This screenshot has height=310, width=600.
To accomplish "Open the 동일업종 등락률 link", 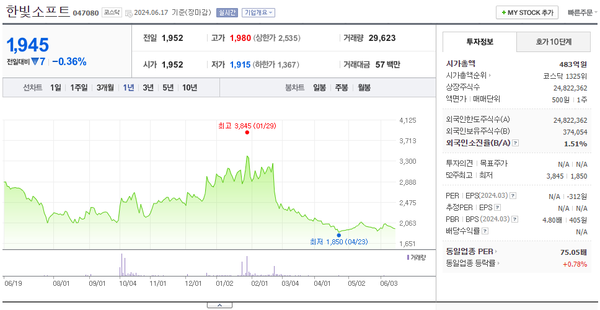I will point(472,263).
